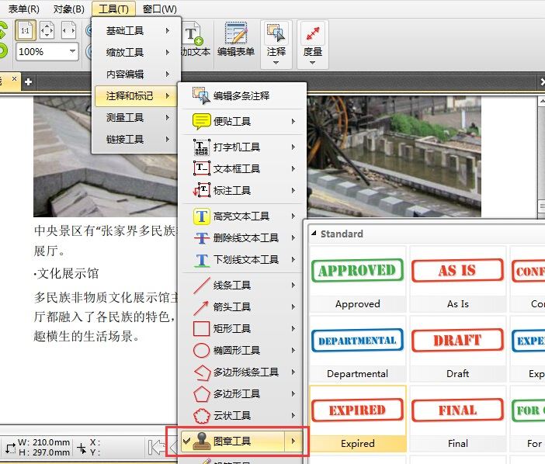The width and height of the screenshot is (545, 464).
Task: Click the green rotate arrow icon at left edge
Action: [3, 30]
